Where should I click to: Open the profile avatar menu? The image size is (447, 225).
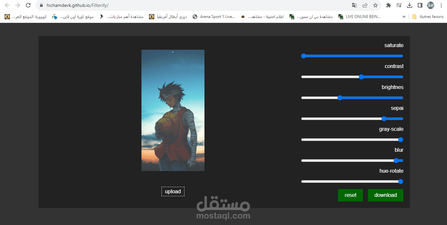pos(430,5)
